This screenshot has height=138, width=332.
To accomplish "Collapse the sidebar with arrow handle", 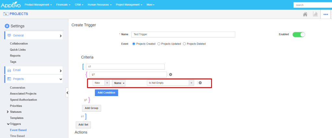I will pos(67,92).
